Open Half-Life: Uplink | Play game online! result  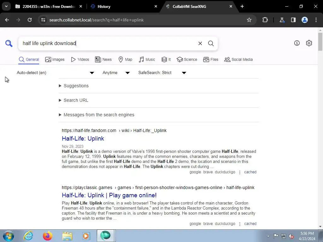click(x=109, y=195)
